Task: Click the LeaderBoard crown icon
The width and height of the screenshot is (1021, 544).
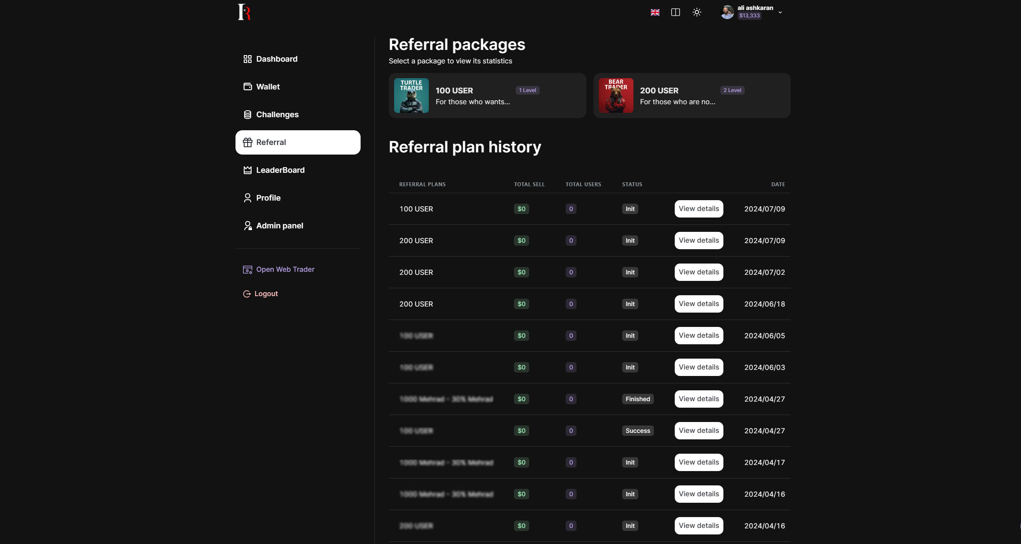Action: click(248, 170)
